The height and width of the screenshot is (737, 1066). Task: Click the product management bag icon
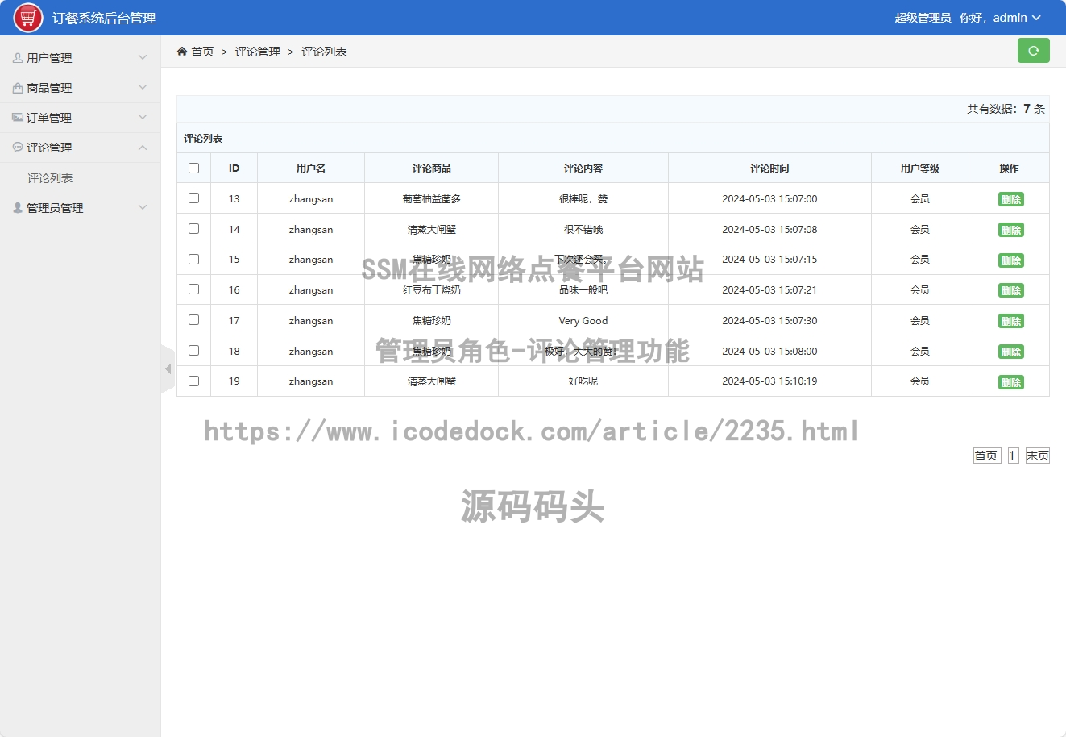18,88
